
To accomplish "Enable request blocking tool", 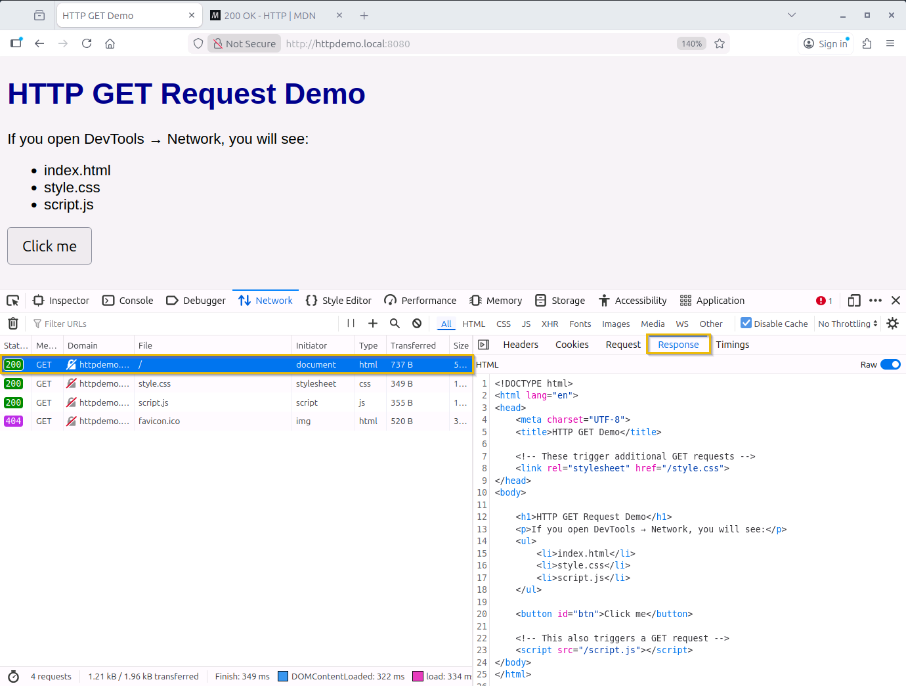I will tap(417, 323).
